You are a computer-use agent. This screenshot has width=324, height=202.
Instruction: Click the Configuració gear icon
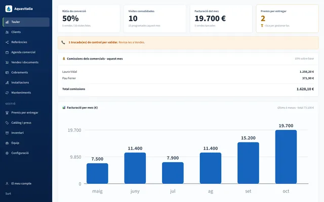coord(7,153)
